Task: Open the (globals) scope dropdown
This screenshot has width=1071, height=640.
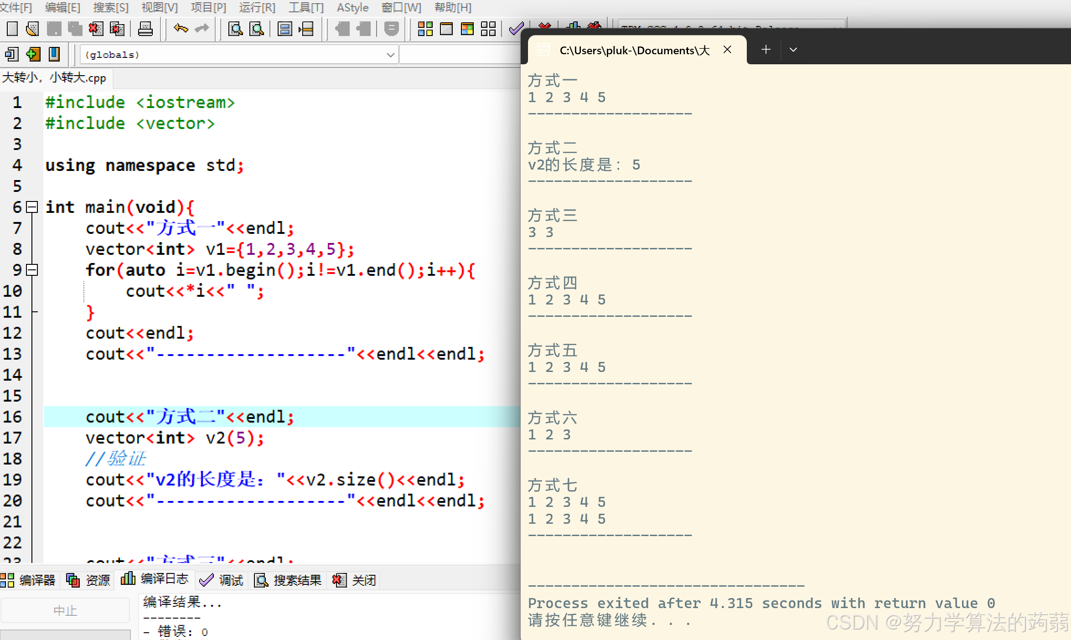Action: pyautogui.click(x=390, y=55)
